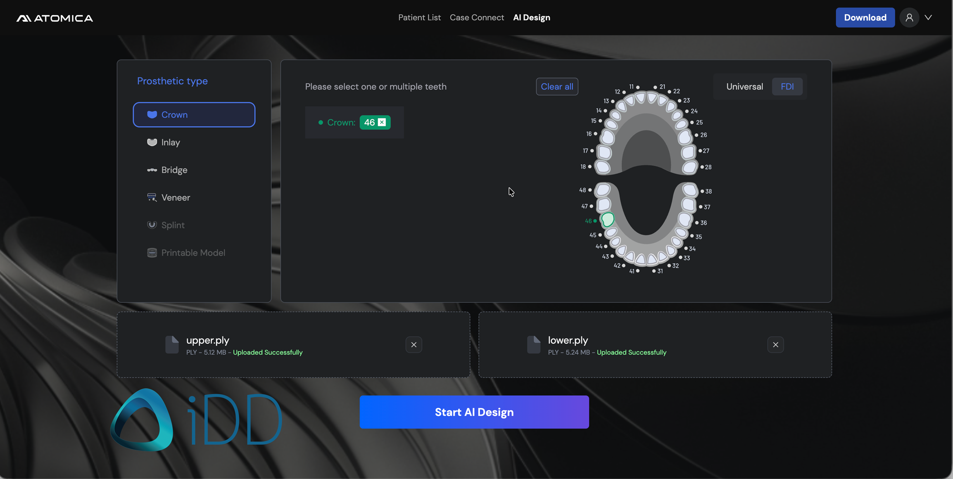The width and height of the screenshot is (953, 479).
Task: Open the Patient List tab
Action: [x=419, y=18]
